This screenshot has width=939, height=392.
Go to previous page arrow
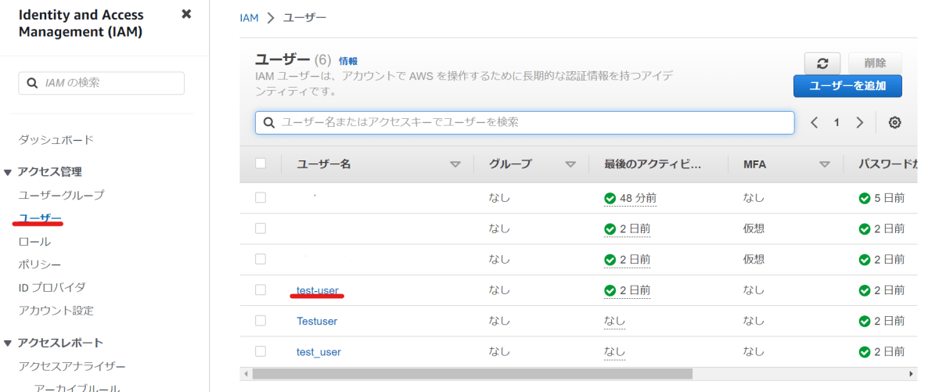[815, 123]
